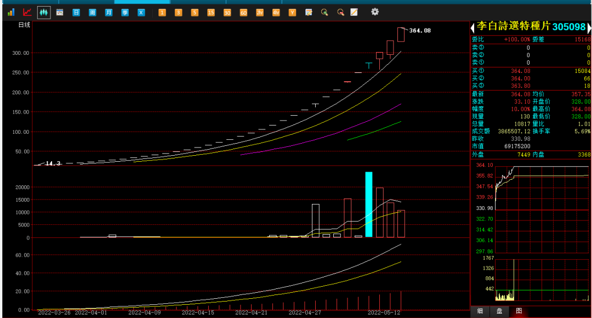Click the intraday volume spike at 1767
The height and width of the screenshot is (318, 592).
pyautogui.click(x=514, y=280)
